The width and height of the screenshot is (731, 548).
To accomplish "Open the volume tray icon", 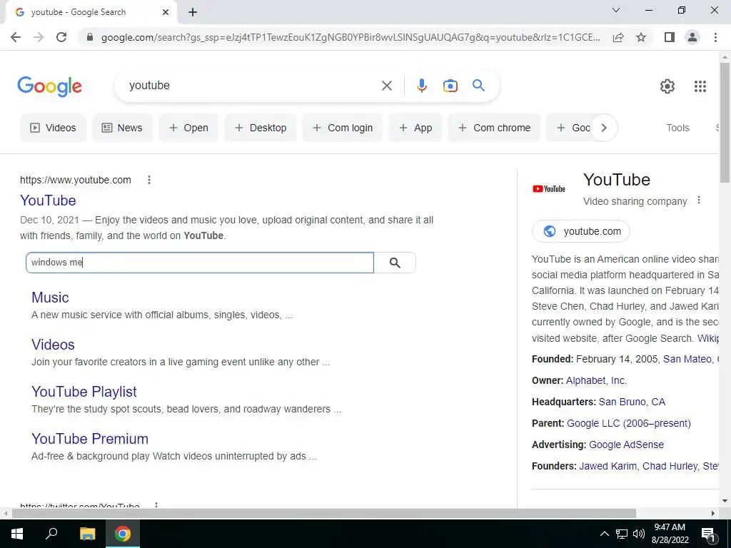I will (x=639, y=534).
